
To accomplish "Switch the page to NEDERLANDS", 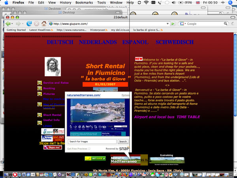I will [98, 42].
